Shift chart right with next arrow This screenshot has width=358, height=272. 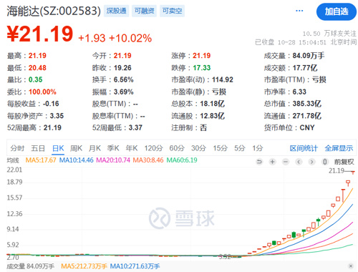[x=311, y=162]
